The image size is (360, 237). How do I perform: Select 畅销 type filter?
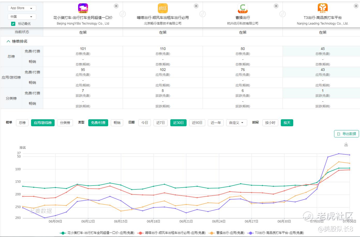point(117,123)
